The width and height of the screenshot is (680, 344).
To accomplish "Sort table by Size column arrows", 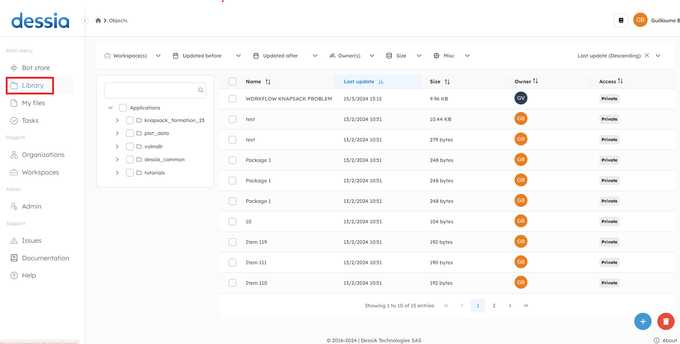I will pyautogui.click(x=447, y=82).
